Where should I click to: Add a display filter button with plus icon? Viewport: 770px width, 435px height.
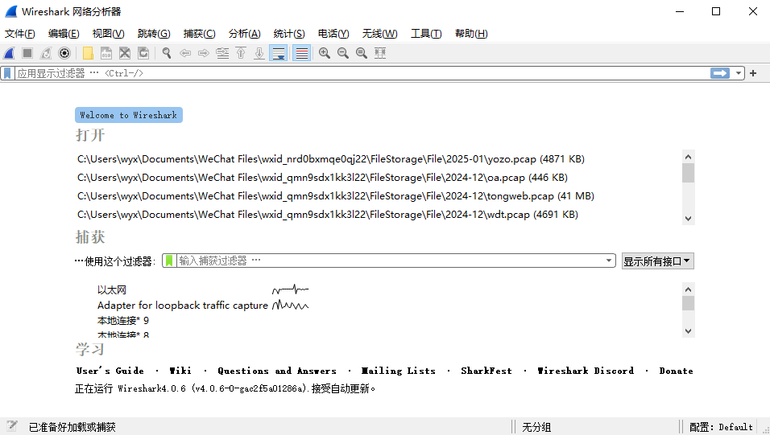tap(753, 73)
